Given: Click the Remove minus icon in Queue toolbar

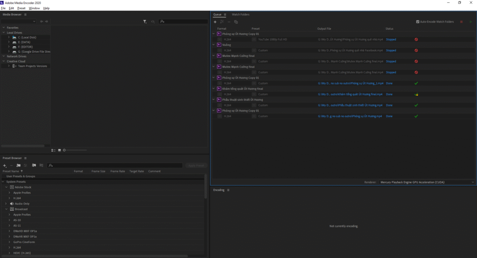Looking at the screenshot, I should tap(229, 22).
